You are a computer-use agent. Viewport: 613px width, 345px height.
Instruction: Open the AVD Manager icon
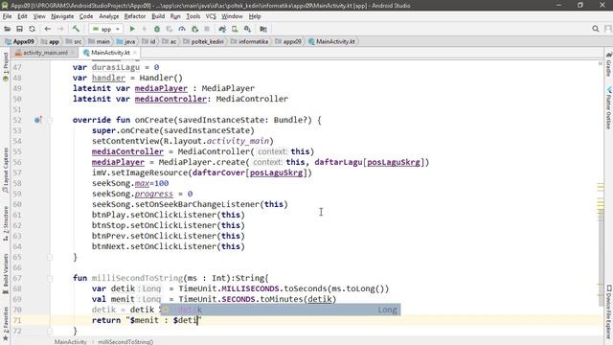click(235, 29)
